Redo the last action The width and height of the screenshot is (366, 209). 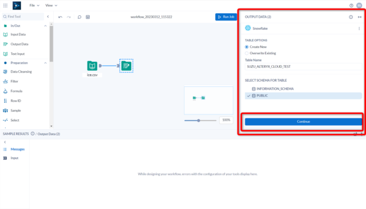[x=69, y=17]
